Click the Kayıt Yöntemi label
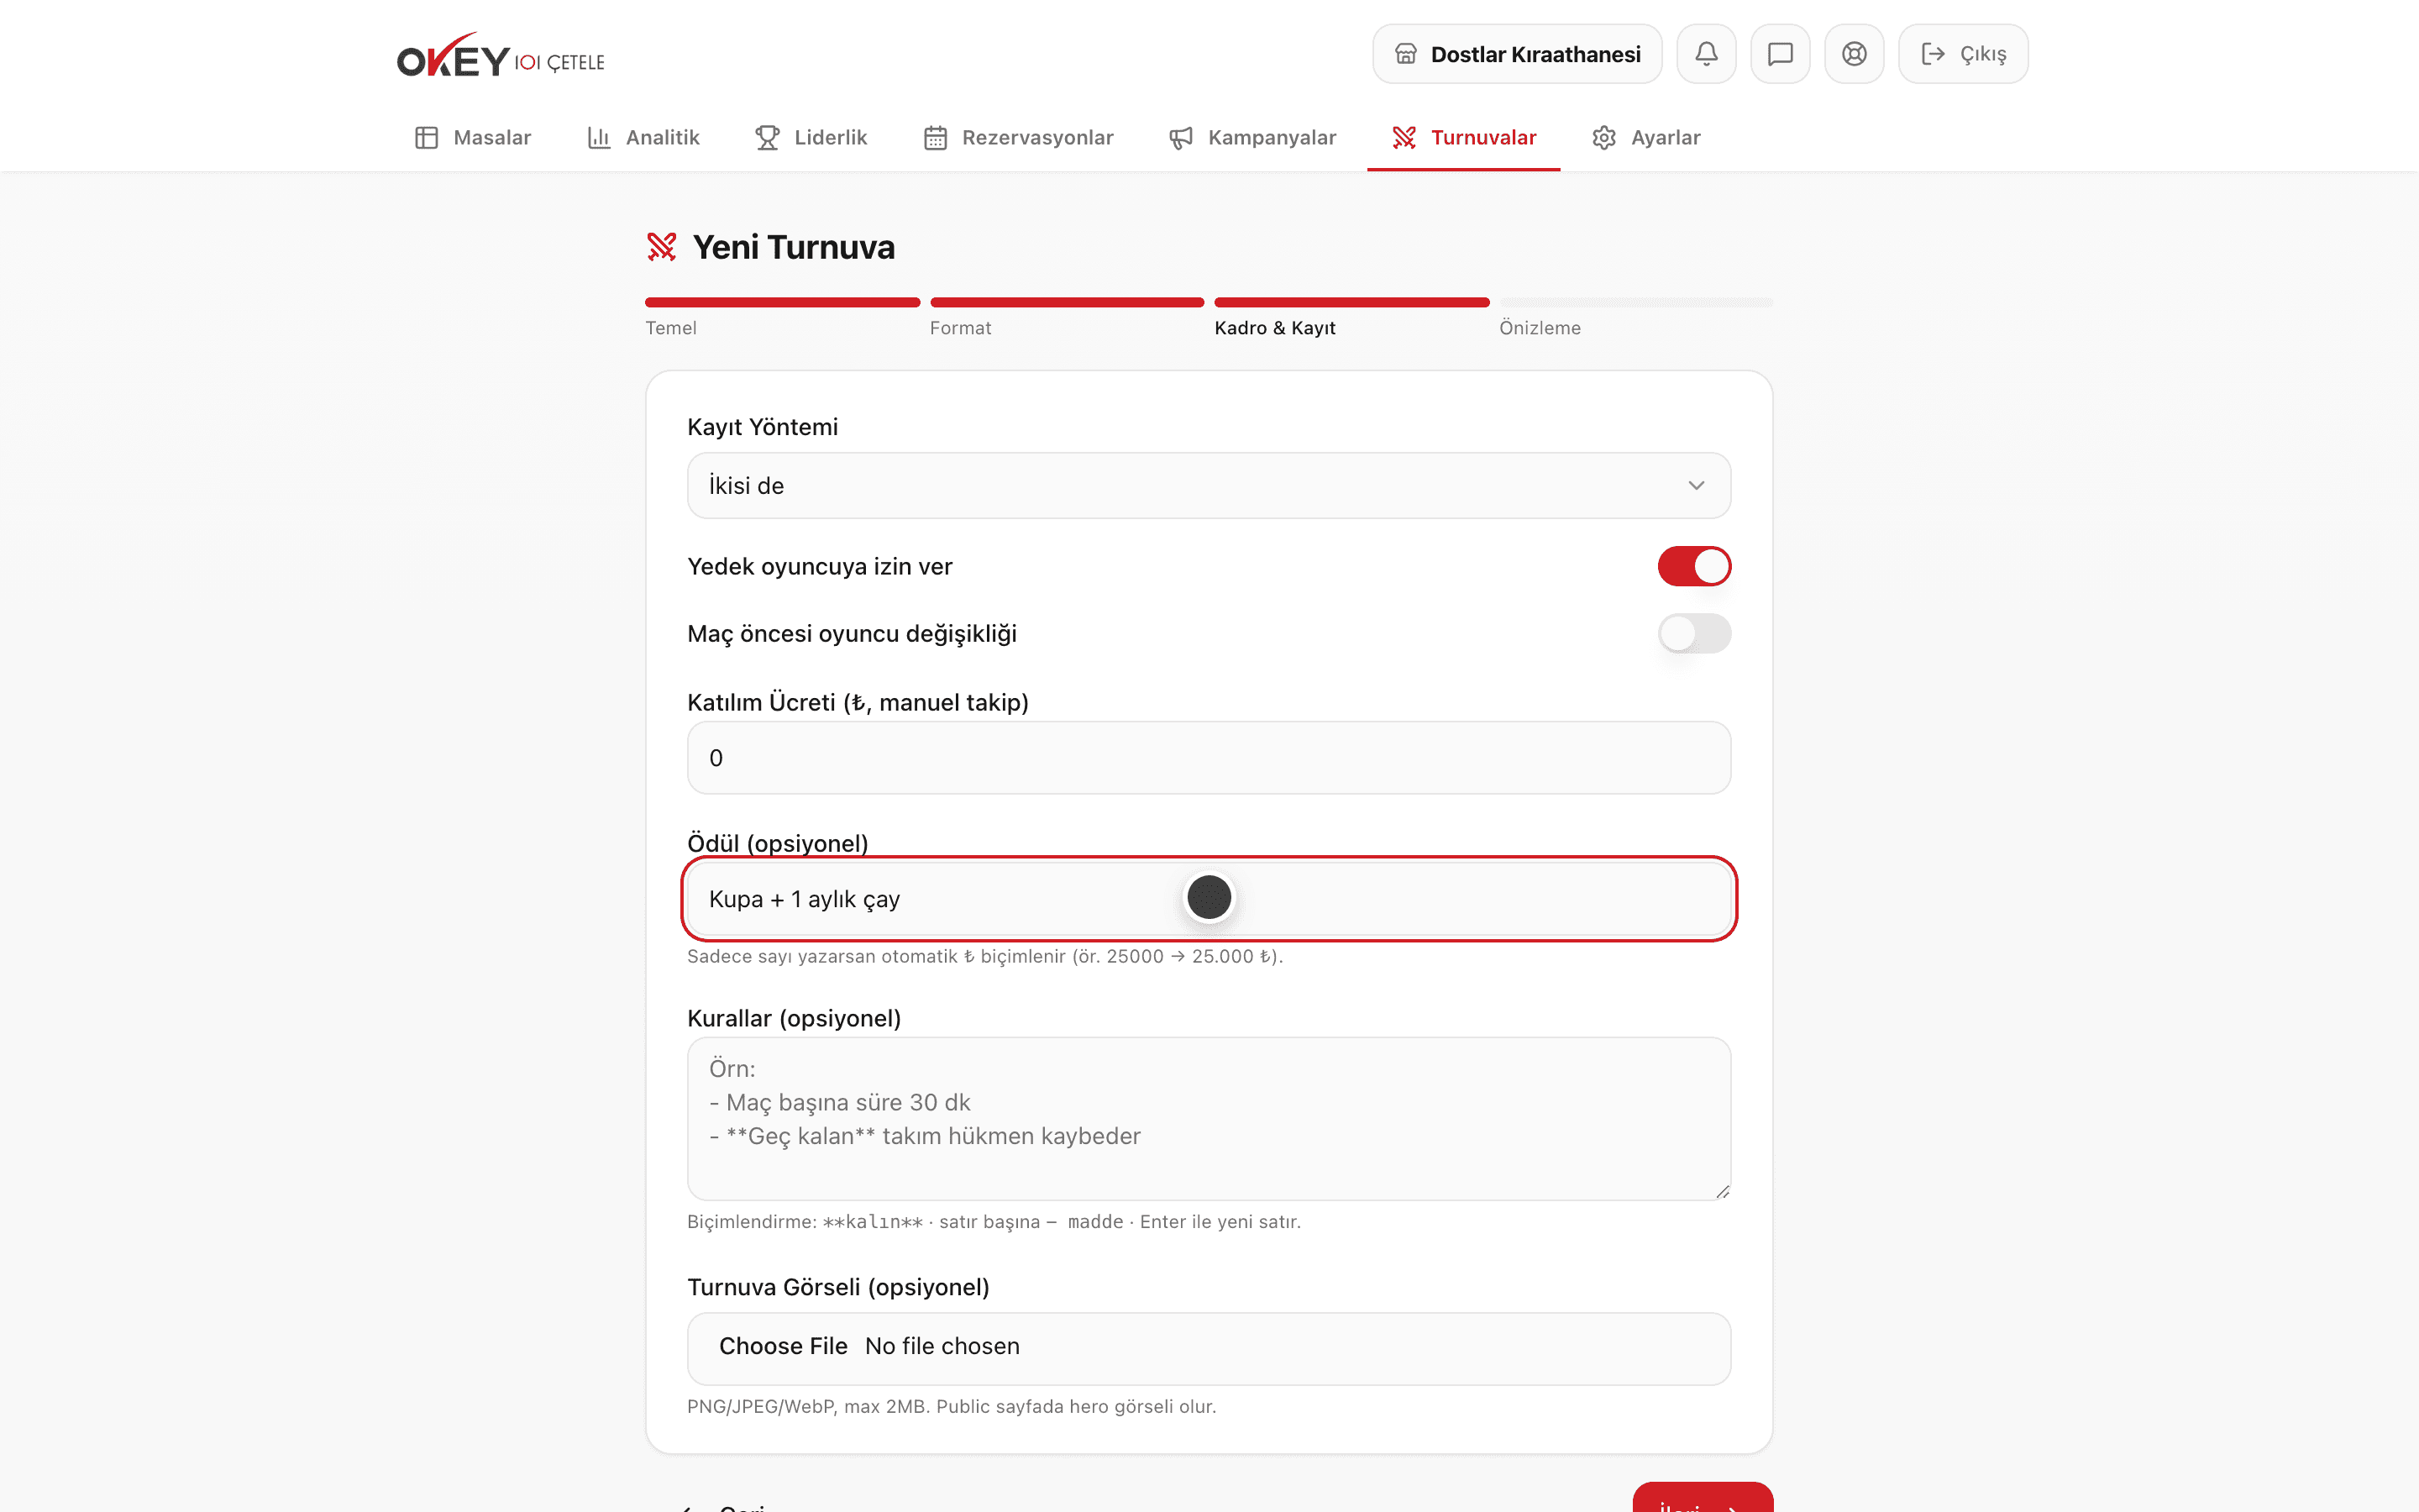Screen dimensions: 2419x1512 coord(763,427)
